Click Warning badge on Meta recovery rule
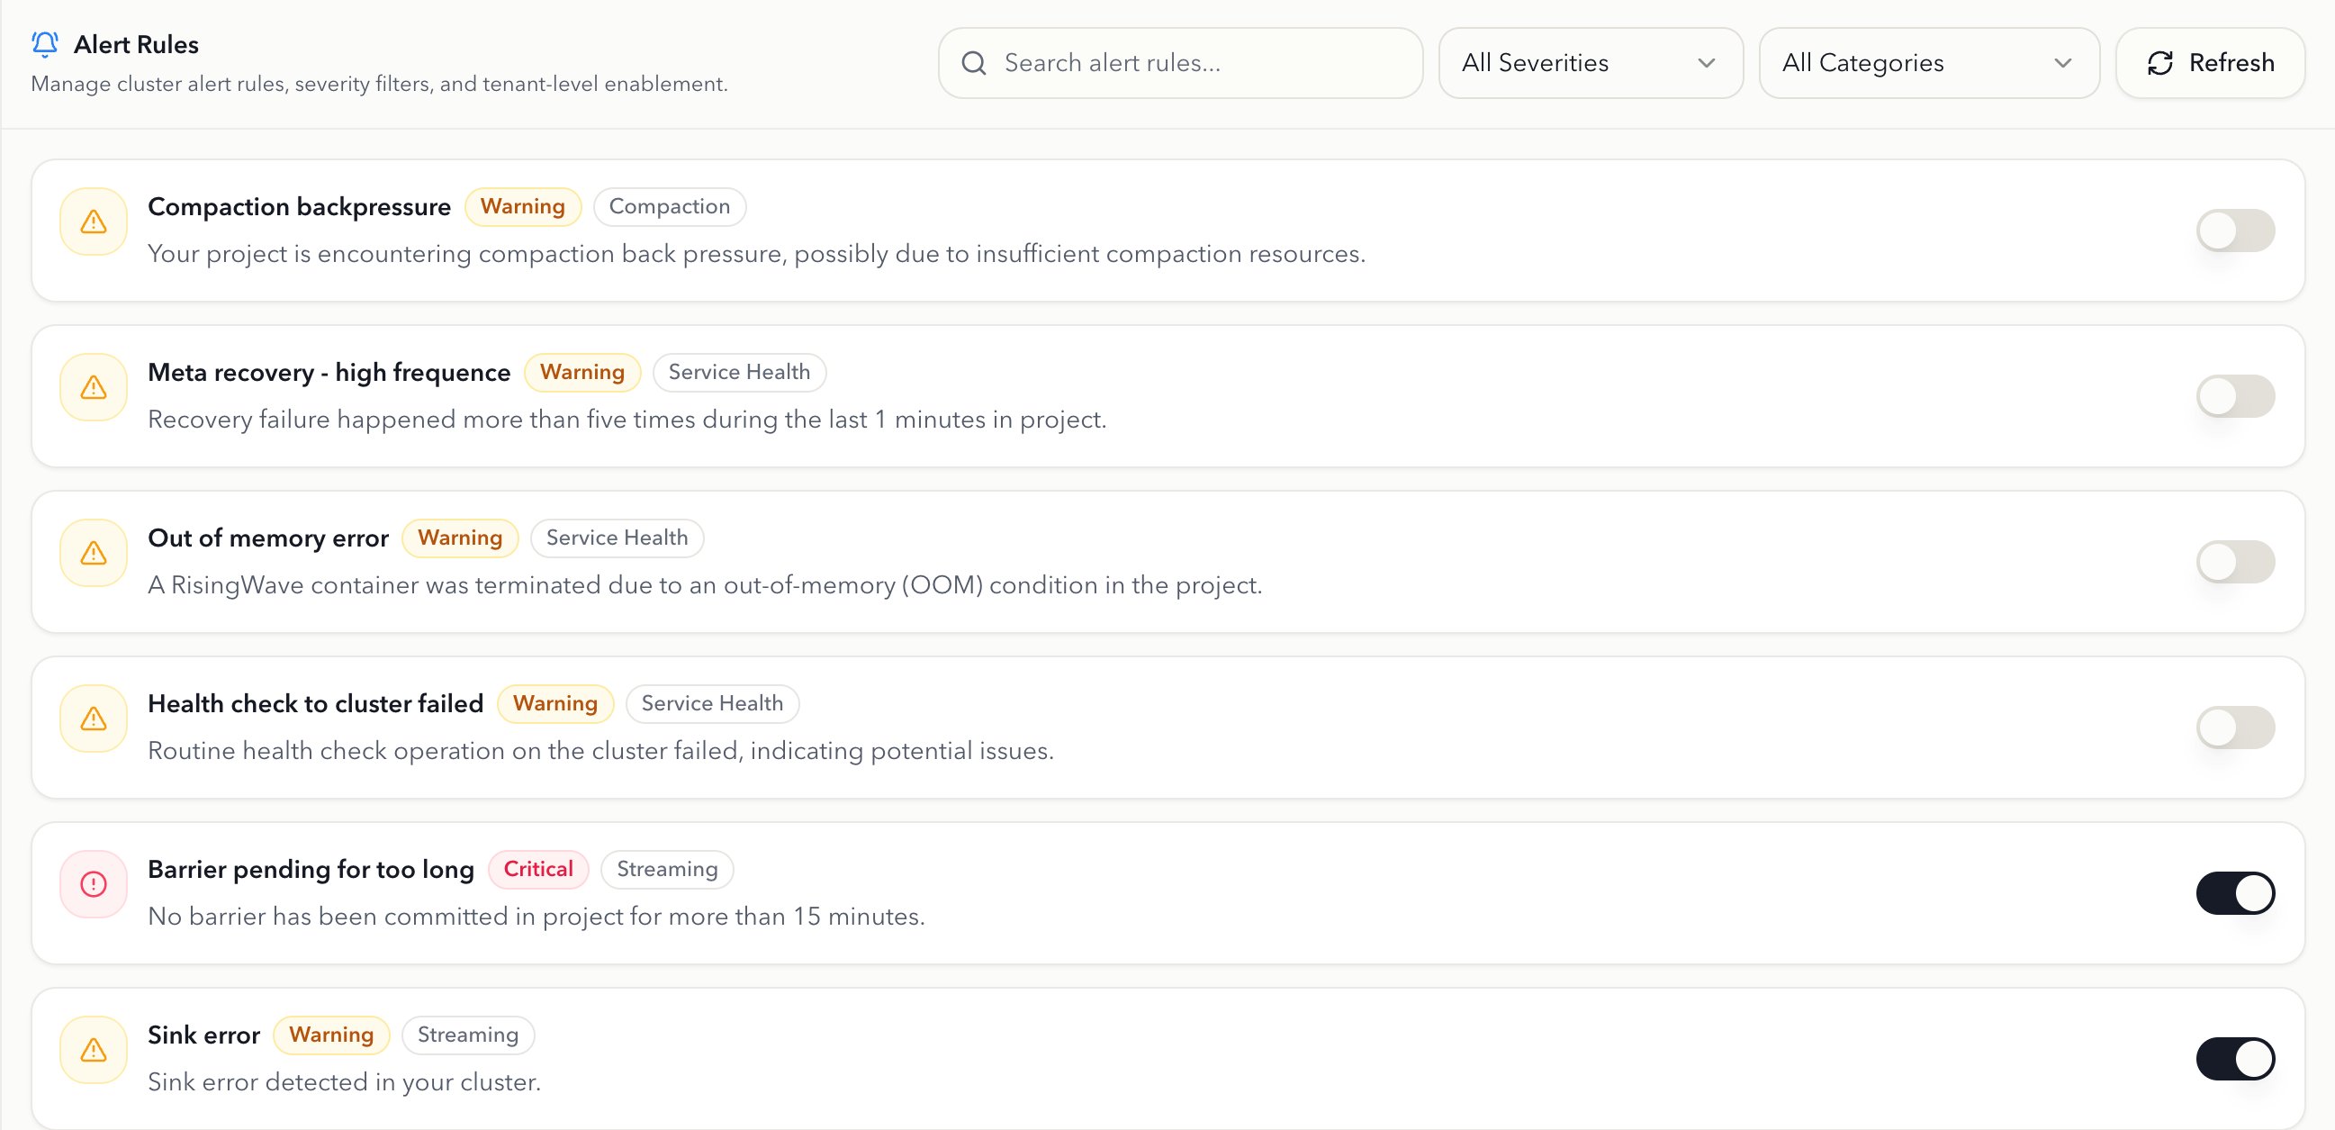The image size is (2335, 1130). 581,373
